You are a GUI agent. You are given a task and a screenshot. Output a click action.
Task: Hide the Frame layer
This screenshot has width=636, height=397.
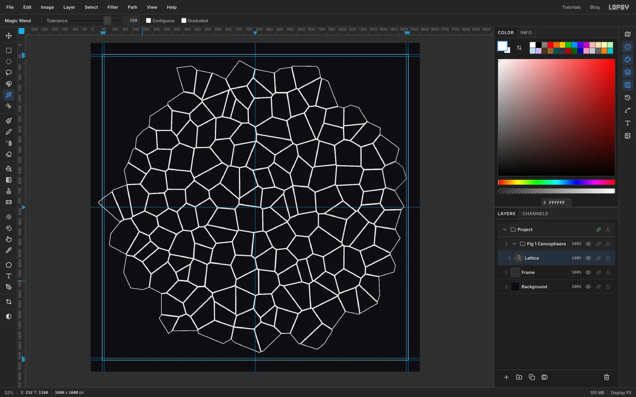pyautogui.click(x=588, y=272)
